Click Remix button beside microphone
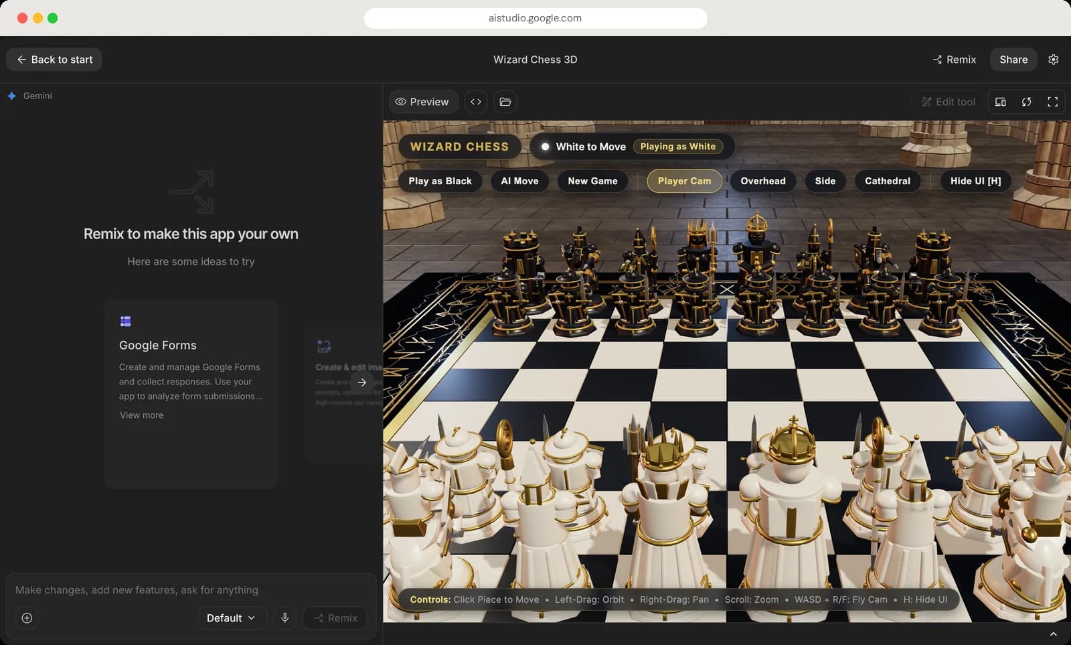Screen dimensions: 1071x645 (335, 618)
